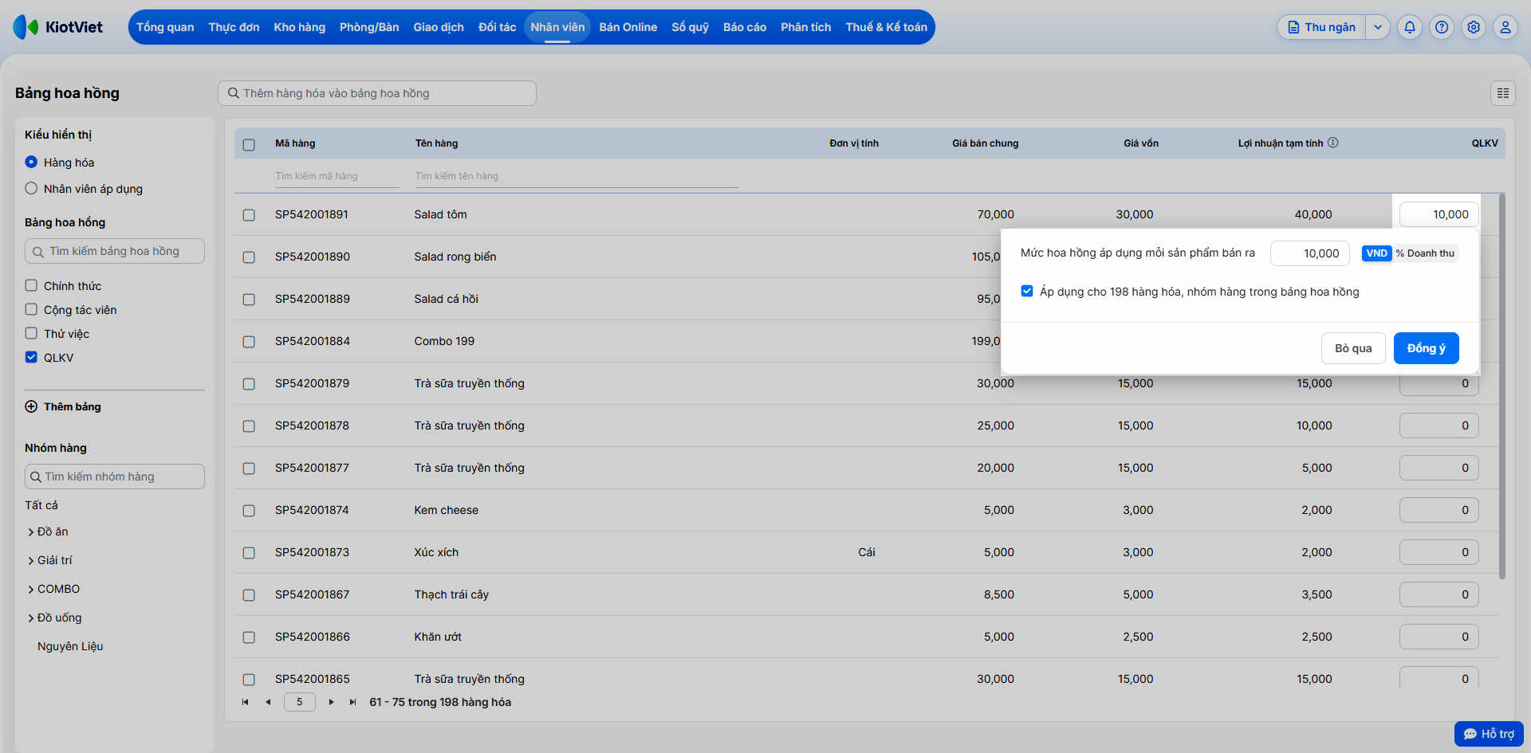Click the Tìm kiếm mã hàng filter
The height and width of the screenshot is (753, 1531).
[x=337, y=176]
